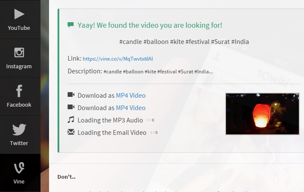Click the YouTube label text
This screenshot has height=192, width=304.
click(x=19, y=28)
